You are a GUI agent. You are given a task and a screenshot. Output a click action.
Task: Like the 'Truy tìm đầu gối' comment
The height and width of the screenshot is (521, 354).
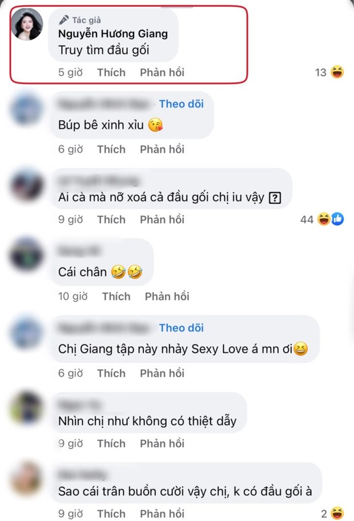click(111, 72)
